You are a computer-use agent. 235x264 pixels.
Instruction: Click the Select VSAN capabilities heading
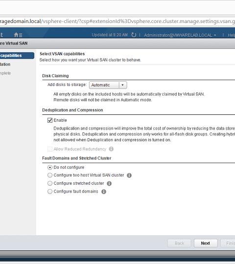coord(62,54)
